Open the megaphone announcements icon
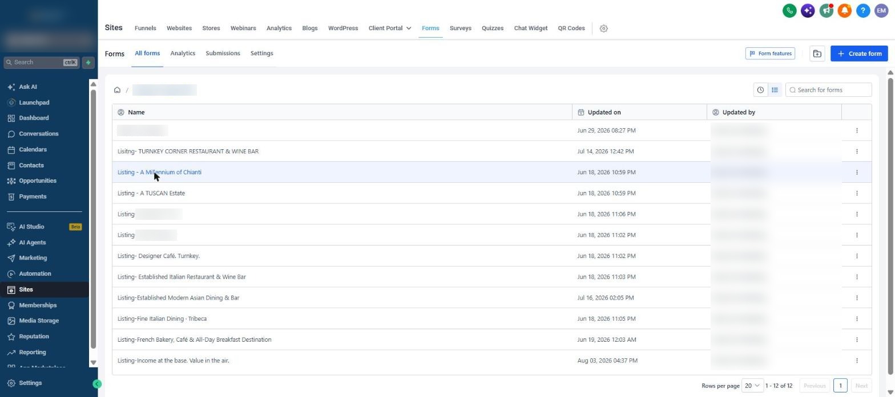 click(x=826, y=10)
